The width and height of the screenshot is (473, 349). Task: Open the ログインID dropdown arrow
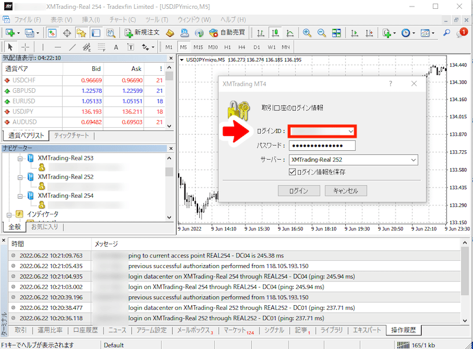coord(351,131)
